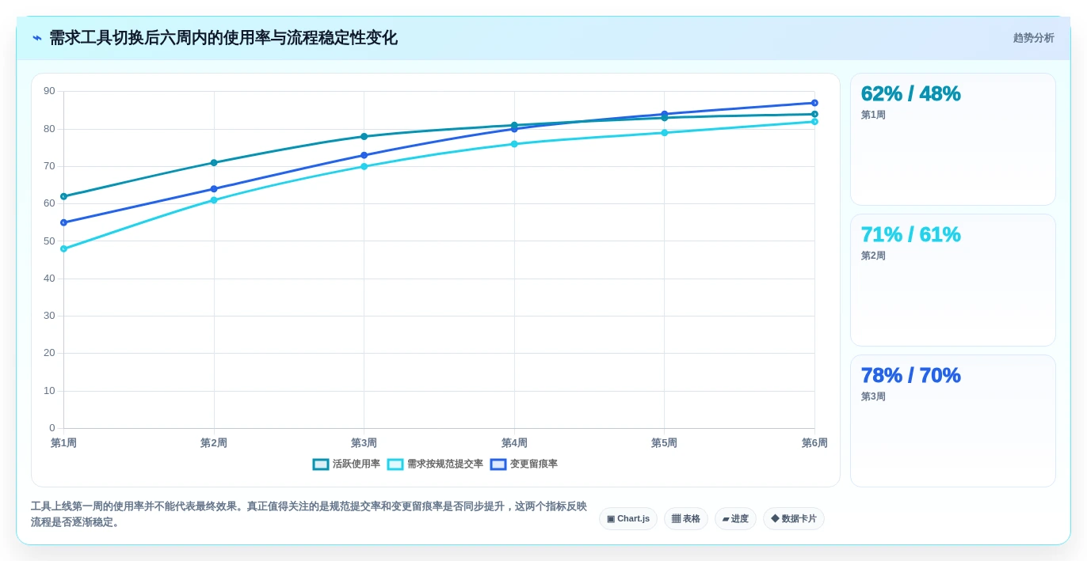The image size is (1087, 561).
Task: Click the 第3周 x-axis label
Action: 364,443
